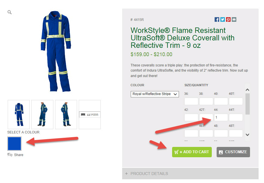Image resolution: width=264 pixels, height=183 pixels.
Task: Email this product via envelope icon
Action: [234, 19]
